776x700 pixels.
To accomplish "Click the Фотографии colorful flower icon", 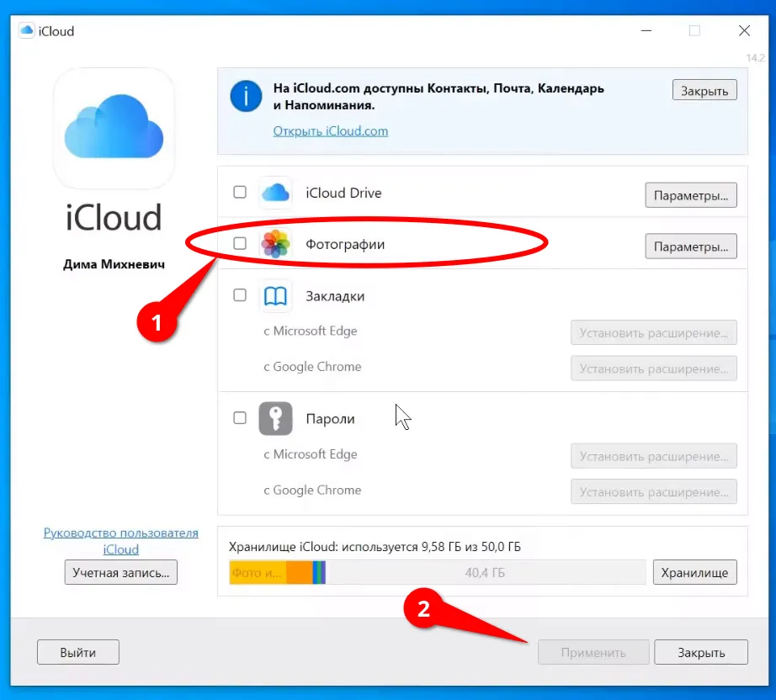I will [x=276, y=244].
